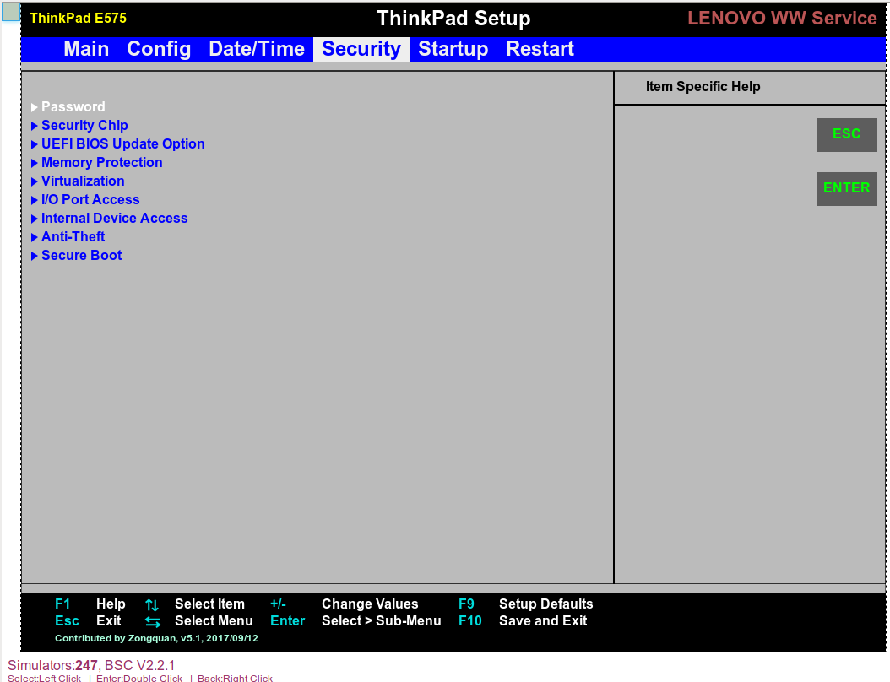Image resolution: width=890 pixels, height=682 pixels.
Task: Click the arrow beside Virtualization
Action: [x=34, y=181]
